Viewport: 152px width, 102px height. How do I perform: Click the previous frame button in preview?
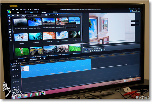point(89,51)
